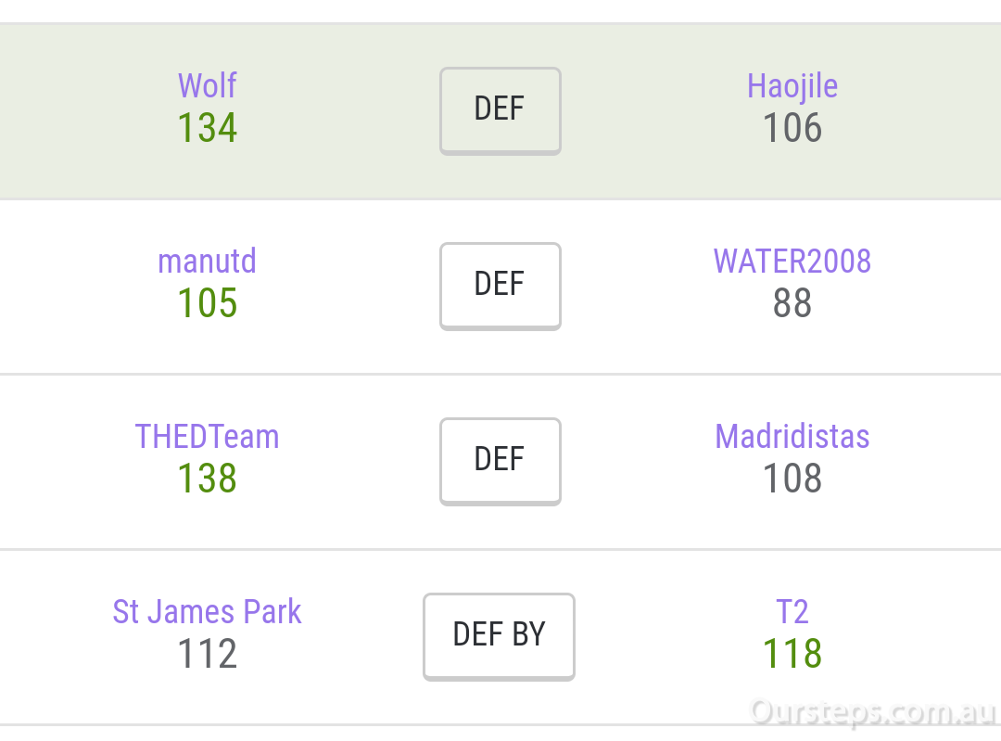The width and height of the screenshot is (1001, 741).
Task: Select Wolf's score of 134
Action: [208, 127]
